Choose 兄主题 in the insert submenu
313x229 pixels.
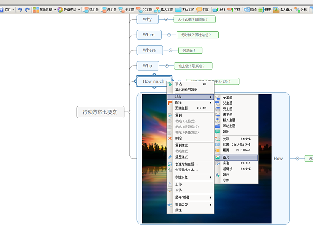coord(236,109)
